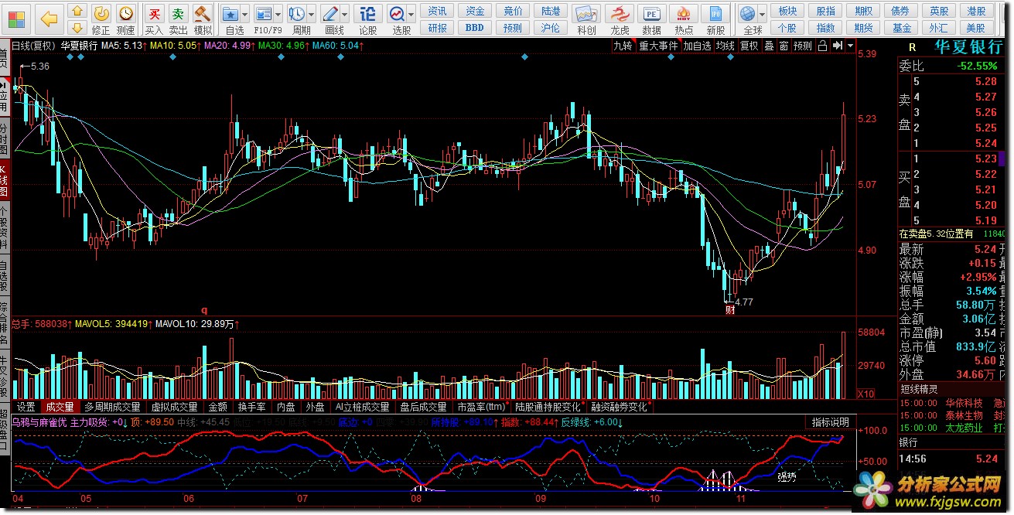This screenshot has height=515, width=1014.
Task: Open the 港股 Hong Kong stocks button
Action: point(977,11)
